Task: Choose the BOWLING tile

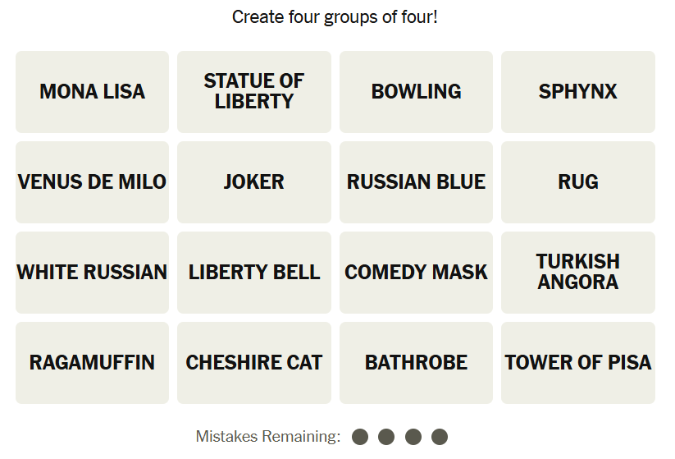Action: (416, 92)
